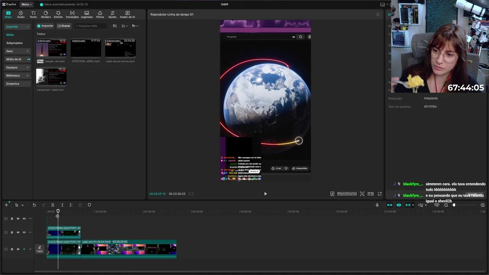The height and width of the screenshot is (275, 489).
Task: Open the media sort order dropdown
Action: (125, 26)
